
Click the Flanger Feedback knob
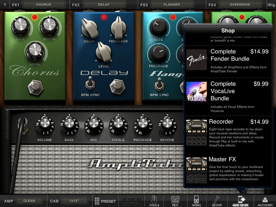[158, 54]
